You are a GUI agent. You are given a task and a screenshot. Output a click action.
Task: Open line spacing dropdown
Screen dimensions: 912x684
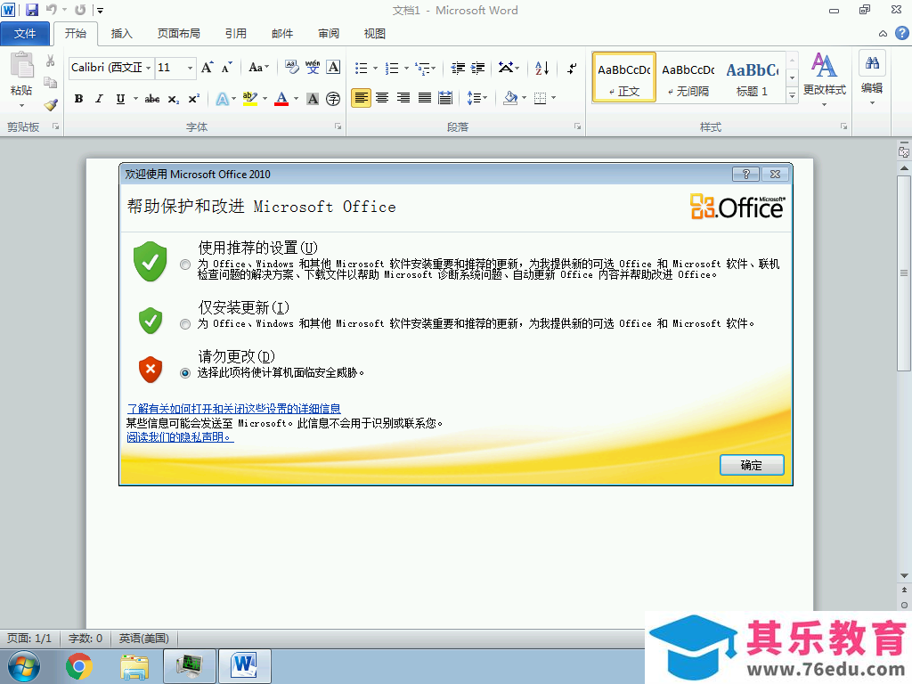coord(477,98)
